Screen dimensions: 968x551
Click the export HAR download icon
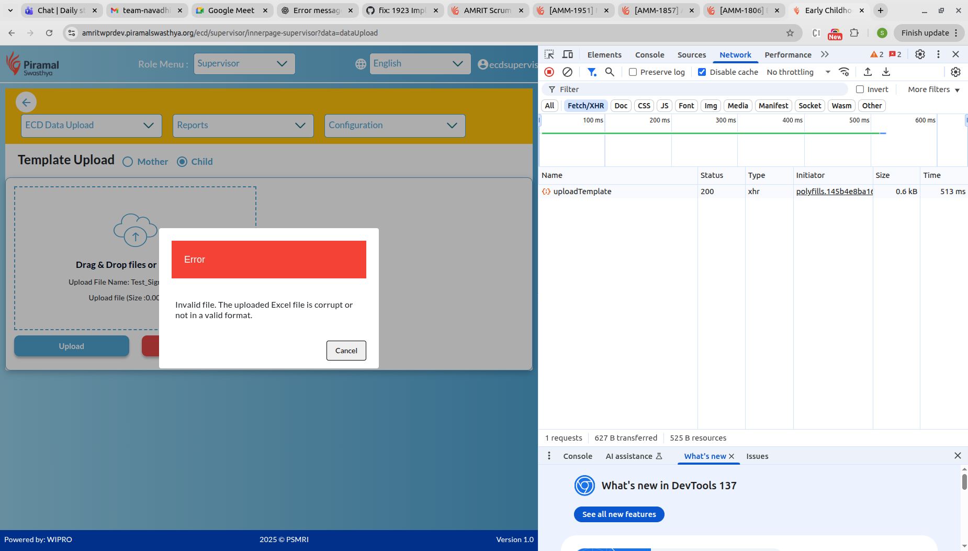[x=886, y=72]
